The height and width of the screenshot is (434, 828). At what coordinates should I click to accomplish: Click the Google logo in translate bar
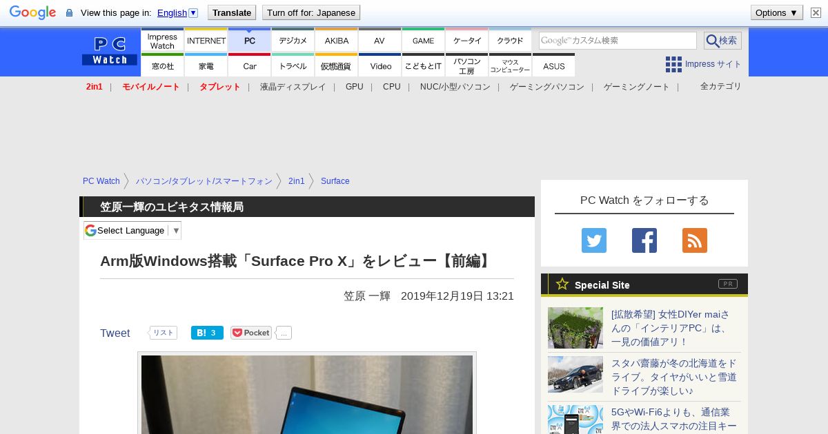(x=32, y=12)
